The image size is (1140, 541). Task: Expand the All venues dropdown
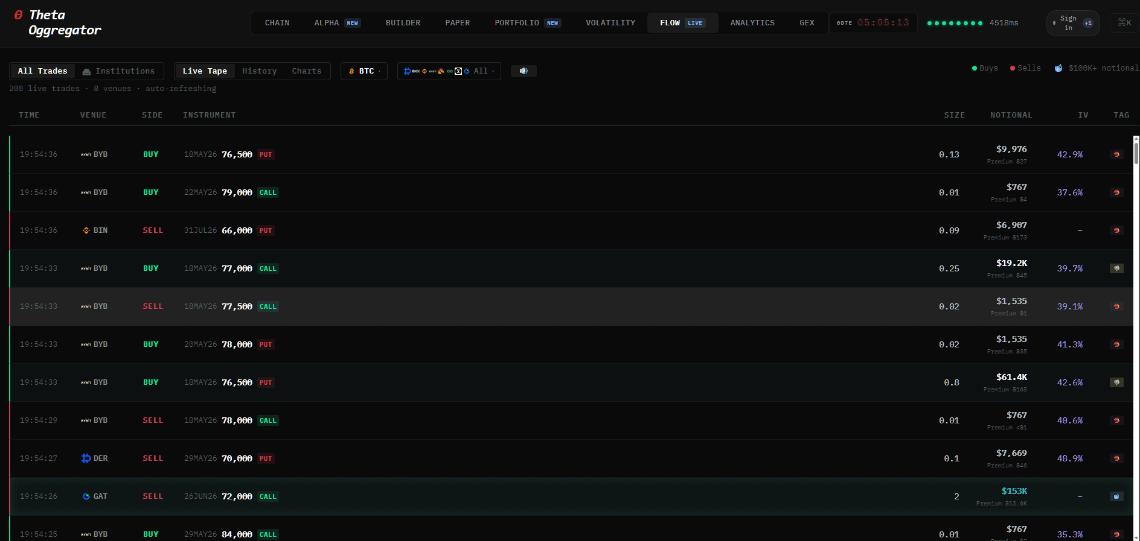click(449, 71)
